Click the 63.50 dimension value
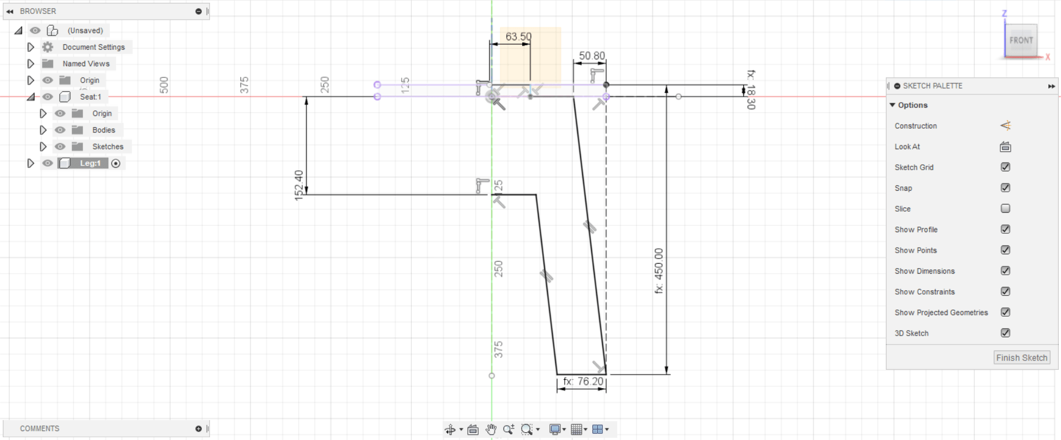The height and width of the screenshot is (440, 1061). coord(518,36)
